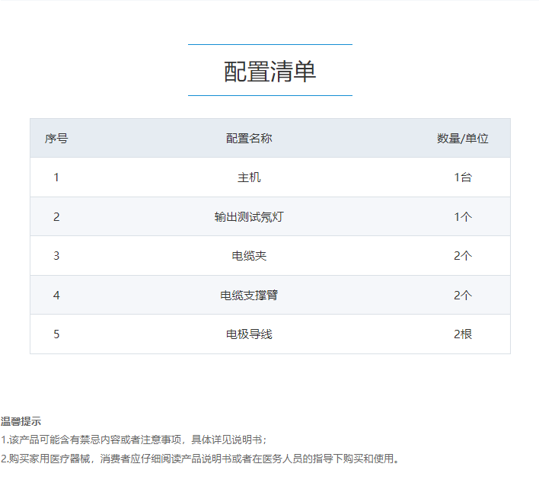Select the 1个 quantity cell
This screenshot has width=539, height=486.
click(x=463, y=217)
